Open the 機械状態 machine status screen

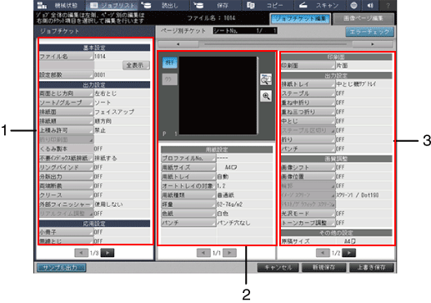(x=58, y=5)
